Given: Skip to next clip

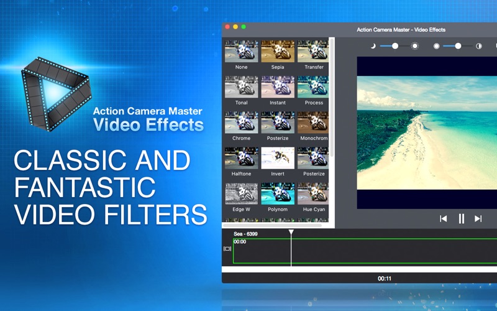Looking at the screenshot, I should pyautogui.click(x=478, y=218).
